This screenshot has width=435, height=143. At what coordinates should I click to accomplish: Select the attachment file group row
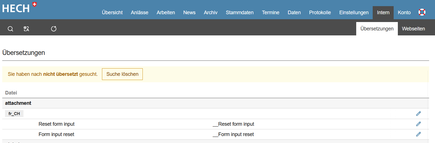pos(18,103)
